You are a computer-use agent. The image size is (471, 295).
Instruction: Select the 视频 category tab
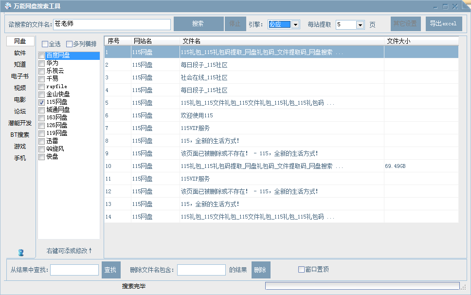tap(20, 88)
